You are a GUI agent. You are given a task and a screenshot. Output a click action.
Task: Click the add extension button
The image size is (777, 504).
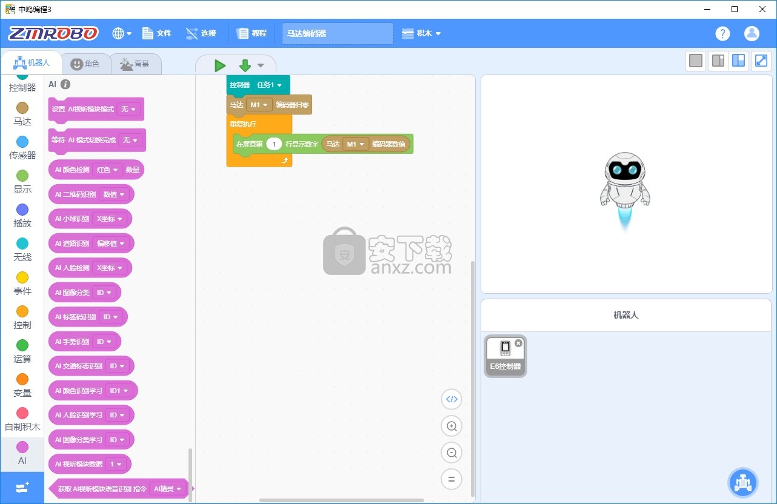(x=22, y=488)
